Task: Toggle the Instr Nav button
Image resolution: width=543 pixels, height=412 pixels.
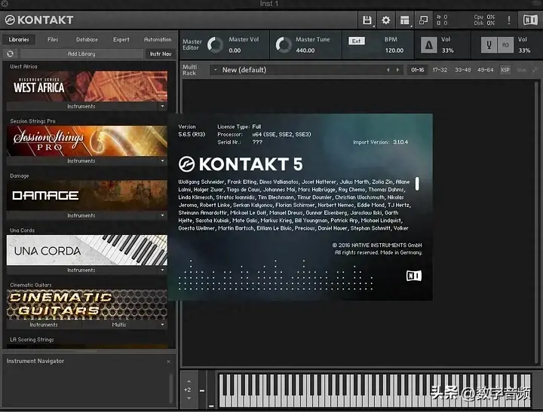Action: point(161,53)
